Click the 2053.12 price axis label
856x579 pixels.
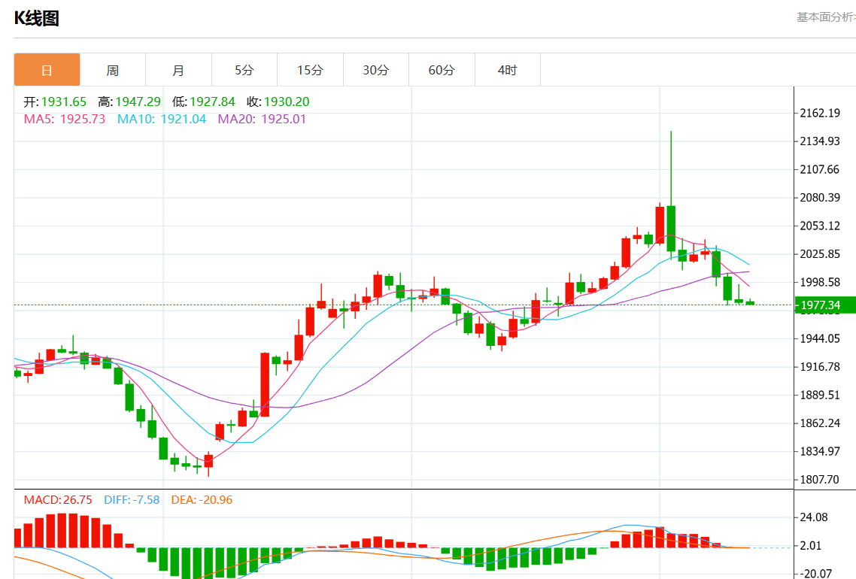coord(820,226)
